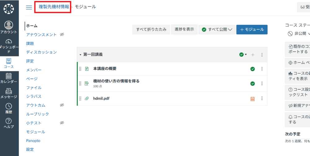Grab drag handle of 機材の使い方の情報を得る
310x156 pixels.
pyautogui.click(x=80, y=84)
